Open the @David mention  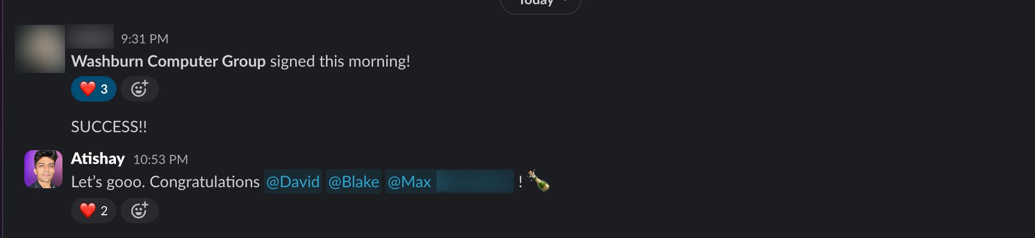(x=293, y=181)
